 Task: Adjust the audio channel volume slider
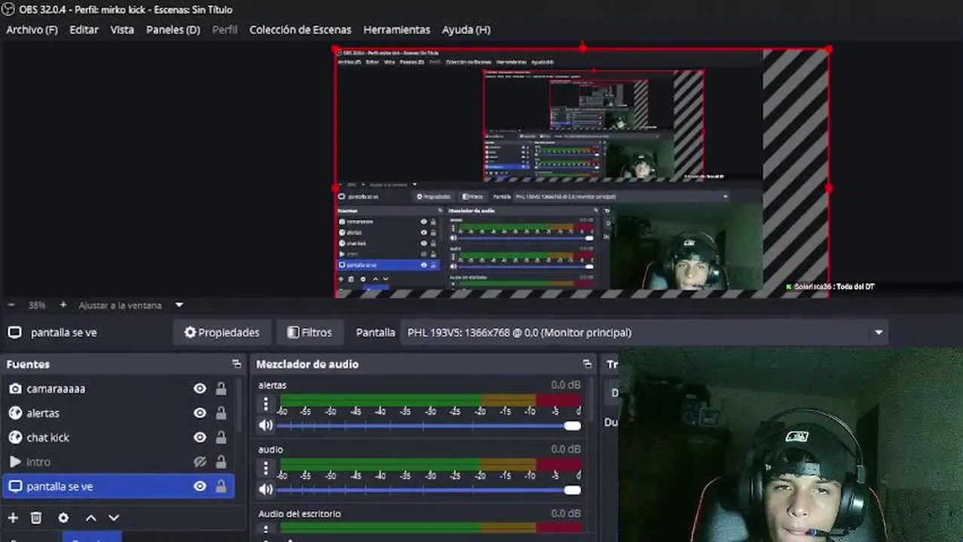pyautogui.click(x=429, y=490)
